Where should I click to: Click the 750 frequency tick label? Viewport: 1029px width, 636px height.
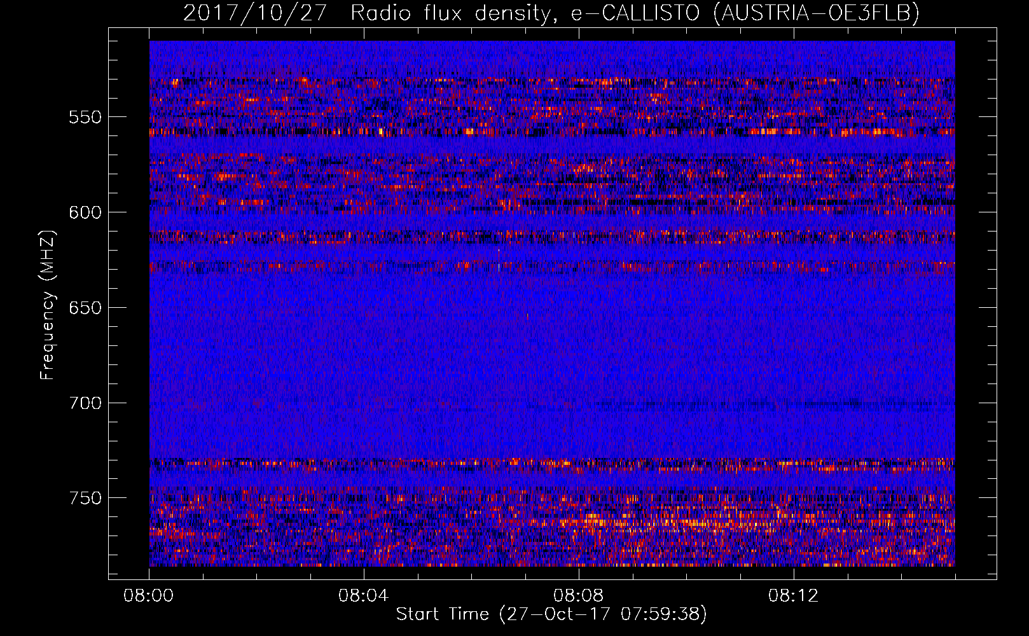(x=85, y=498)
